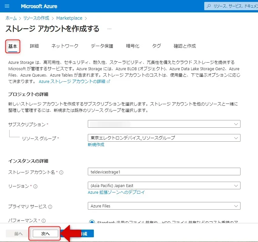Click the search magnifier icon
Viewport: 258px width, 242px height.
coord(209,6)
